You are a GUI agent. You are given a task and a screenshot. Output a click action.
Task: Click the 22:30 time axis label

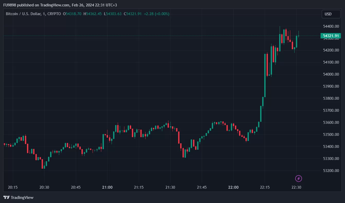[296, 187]
